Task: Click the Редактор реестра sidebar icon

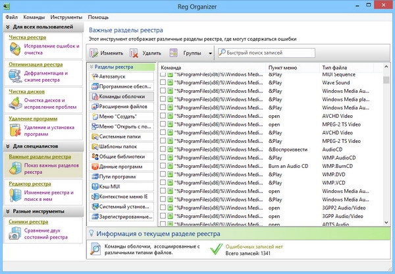Action: pyautogui.click(x=15, y=195)
